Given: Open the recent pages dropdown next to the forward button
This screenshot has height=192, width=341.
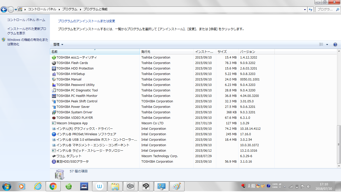Looking at the screenshot, I should point(16,9).
